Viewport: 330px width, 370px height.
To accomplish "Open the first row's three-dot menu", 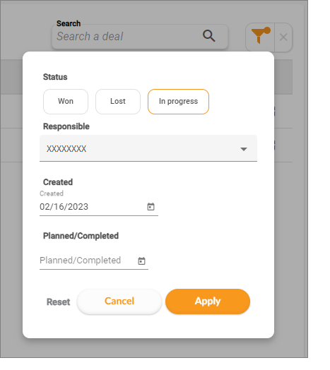I will click(274, 112).
